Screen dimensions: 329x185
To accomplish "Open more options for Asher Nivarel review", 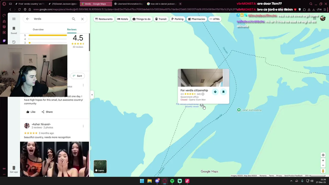I will click(x=83, y=126).
